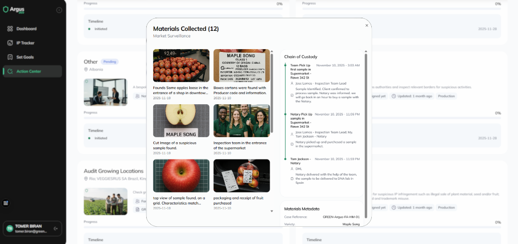Click the Dashboard grid icon
Image resolution: width=518 pixels, height=244 pixels.
pos(10,29)
